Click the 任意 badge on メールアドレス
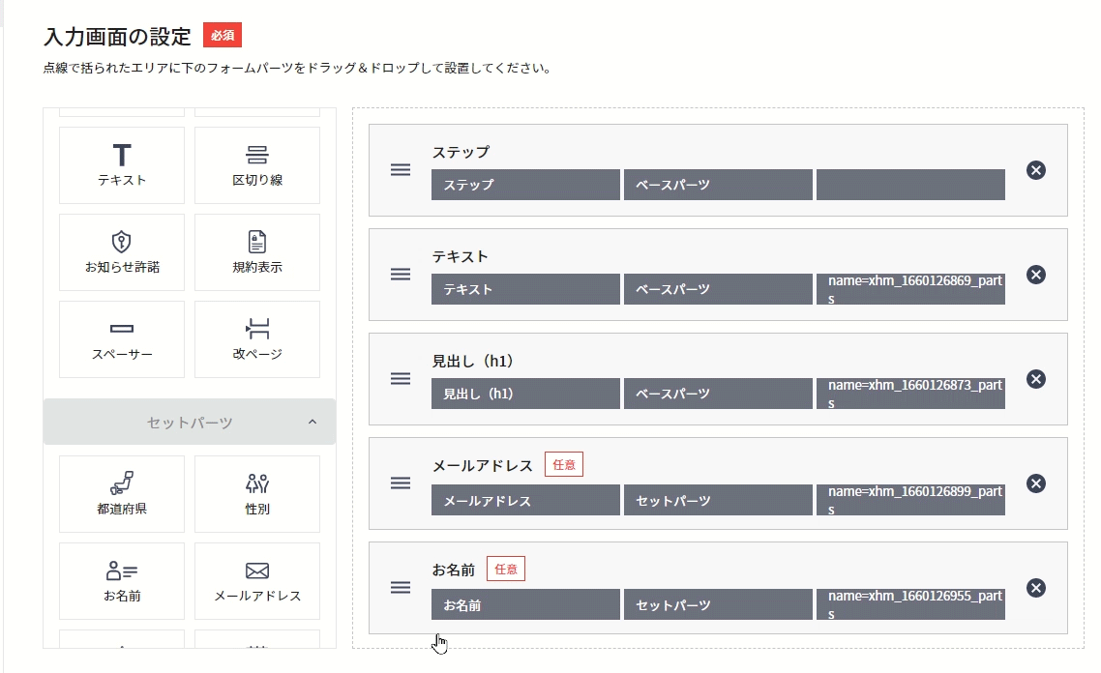1101x673 pixels. [564, 464]
